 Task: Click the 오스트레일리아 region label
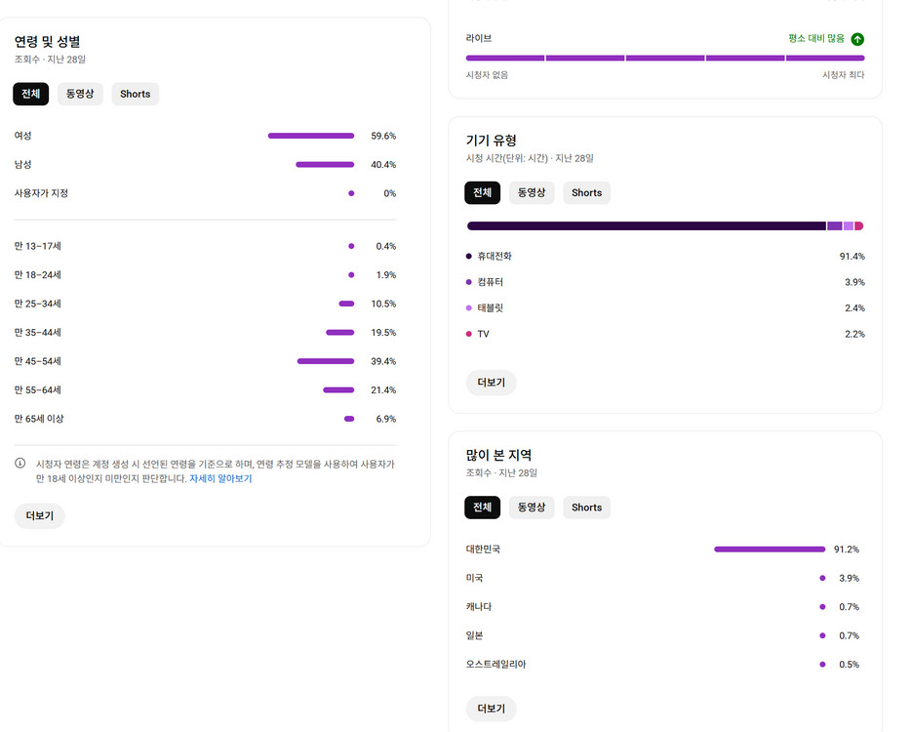pos(495,664)
